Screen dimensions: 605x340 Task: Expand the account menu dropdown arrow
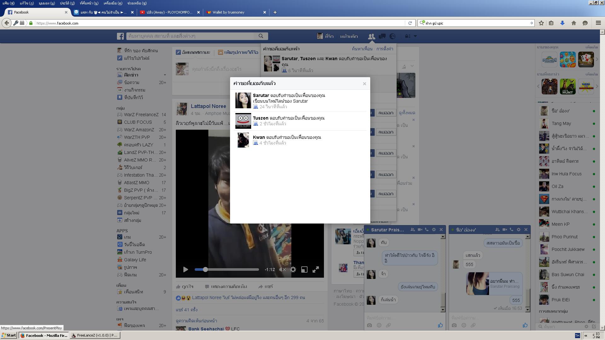pyautogui.click(x=415, y=36)
